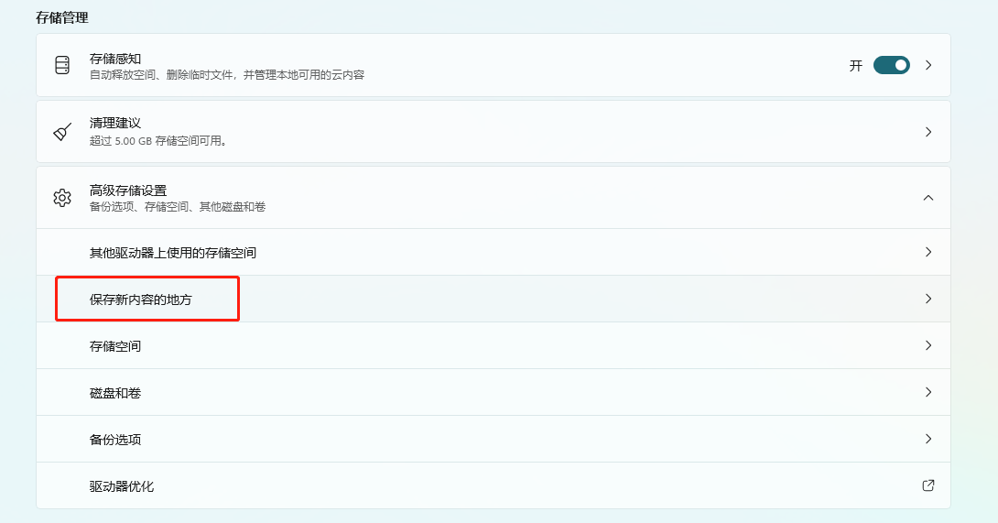Launch 驱动器优化
Screen dimensions: 998x523
[x=494, y=485]
